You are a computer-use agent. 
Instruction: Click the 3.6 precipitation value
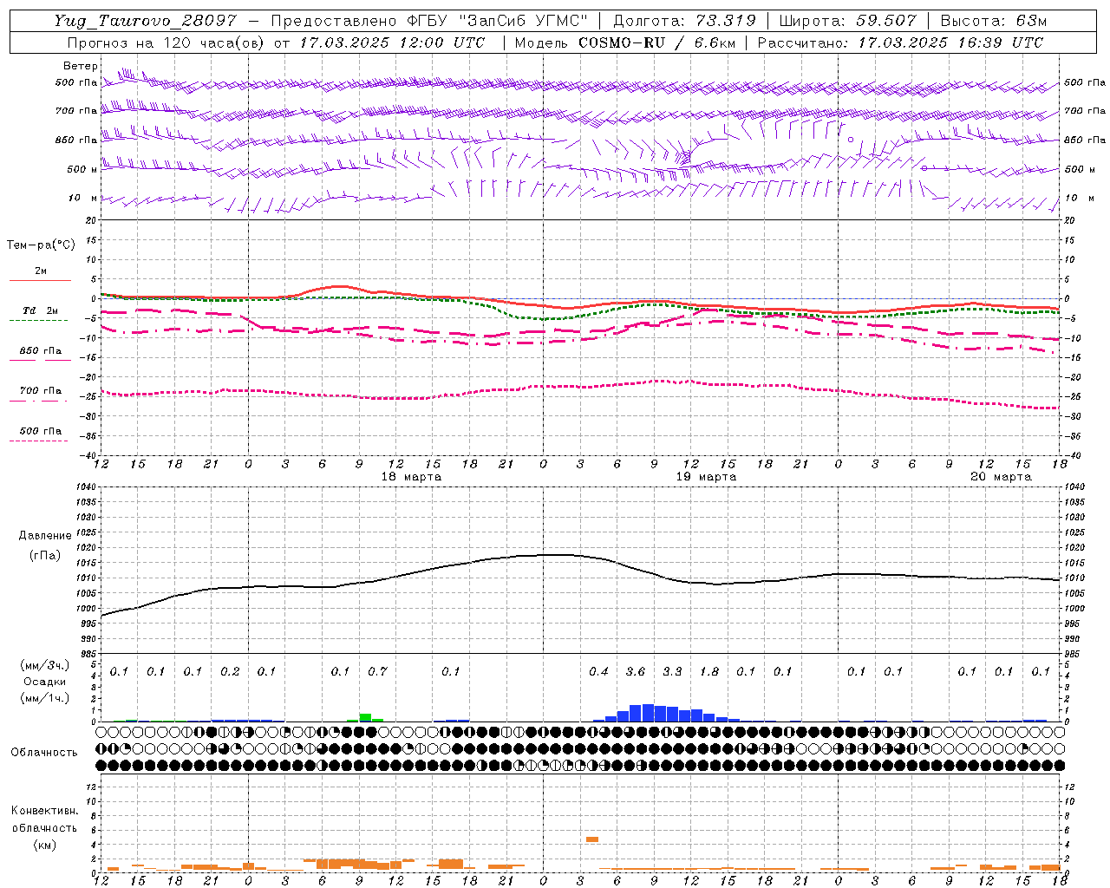click(636, 671)
